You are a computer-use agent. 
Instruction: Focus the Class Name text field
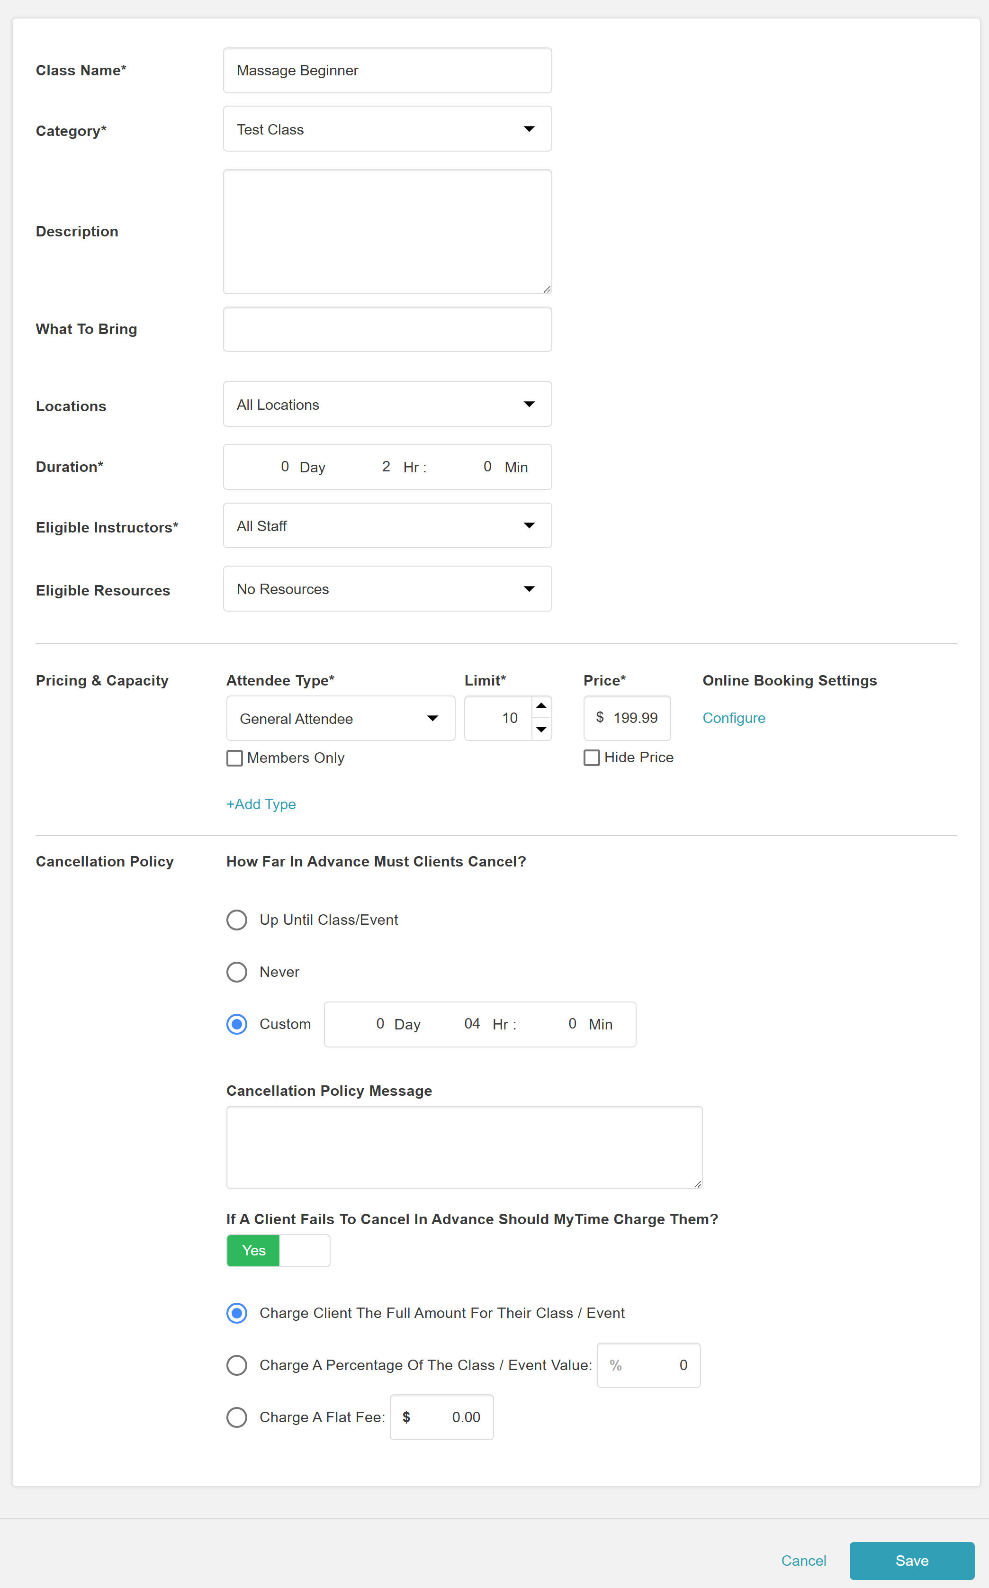coord(387,71)
